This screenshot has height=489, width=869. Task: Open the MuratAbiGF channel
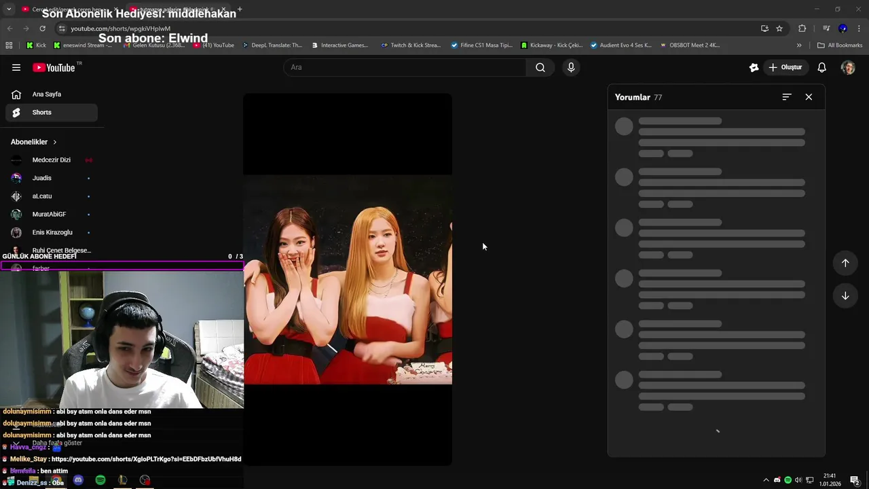point(52,215)
